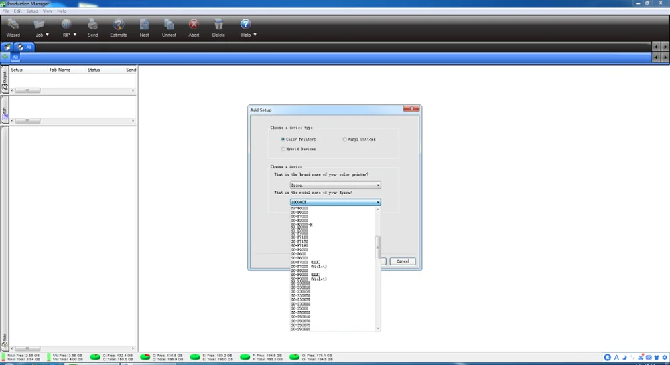Open the Setup menu
670x365 pixels.
(x=32, y=11)
